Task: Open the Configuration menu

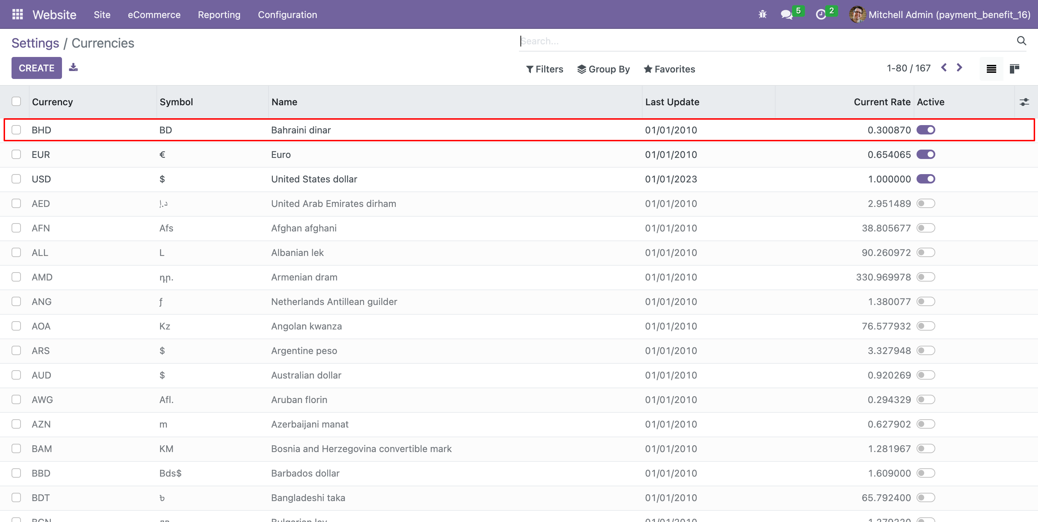Action: tap(287, 14)
